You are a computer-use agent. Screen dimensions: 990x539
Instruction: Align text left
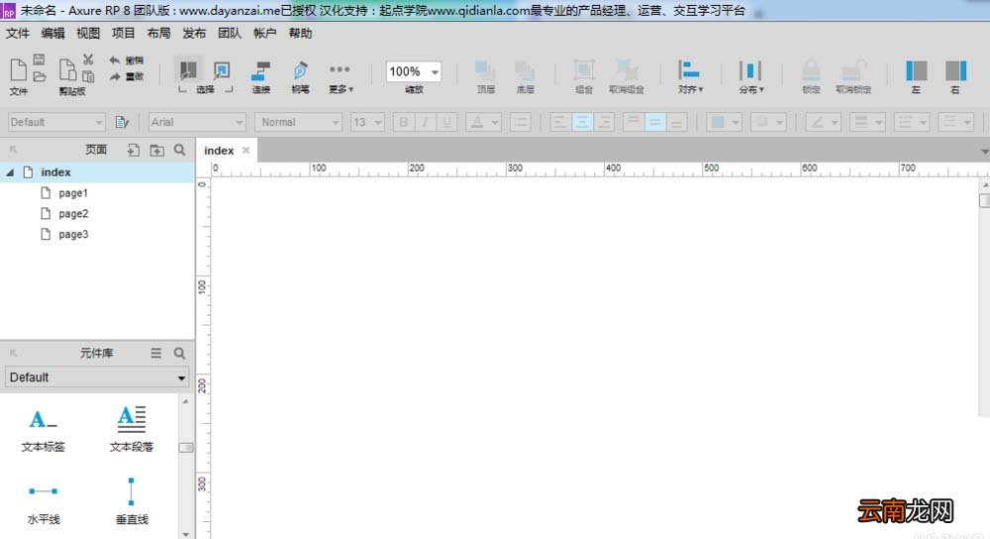[x=560, y=122]
